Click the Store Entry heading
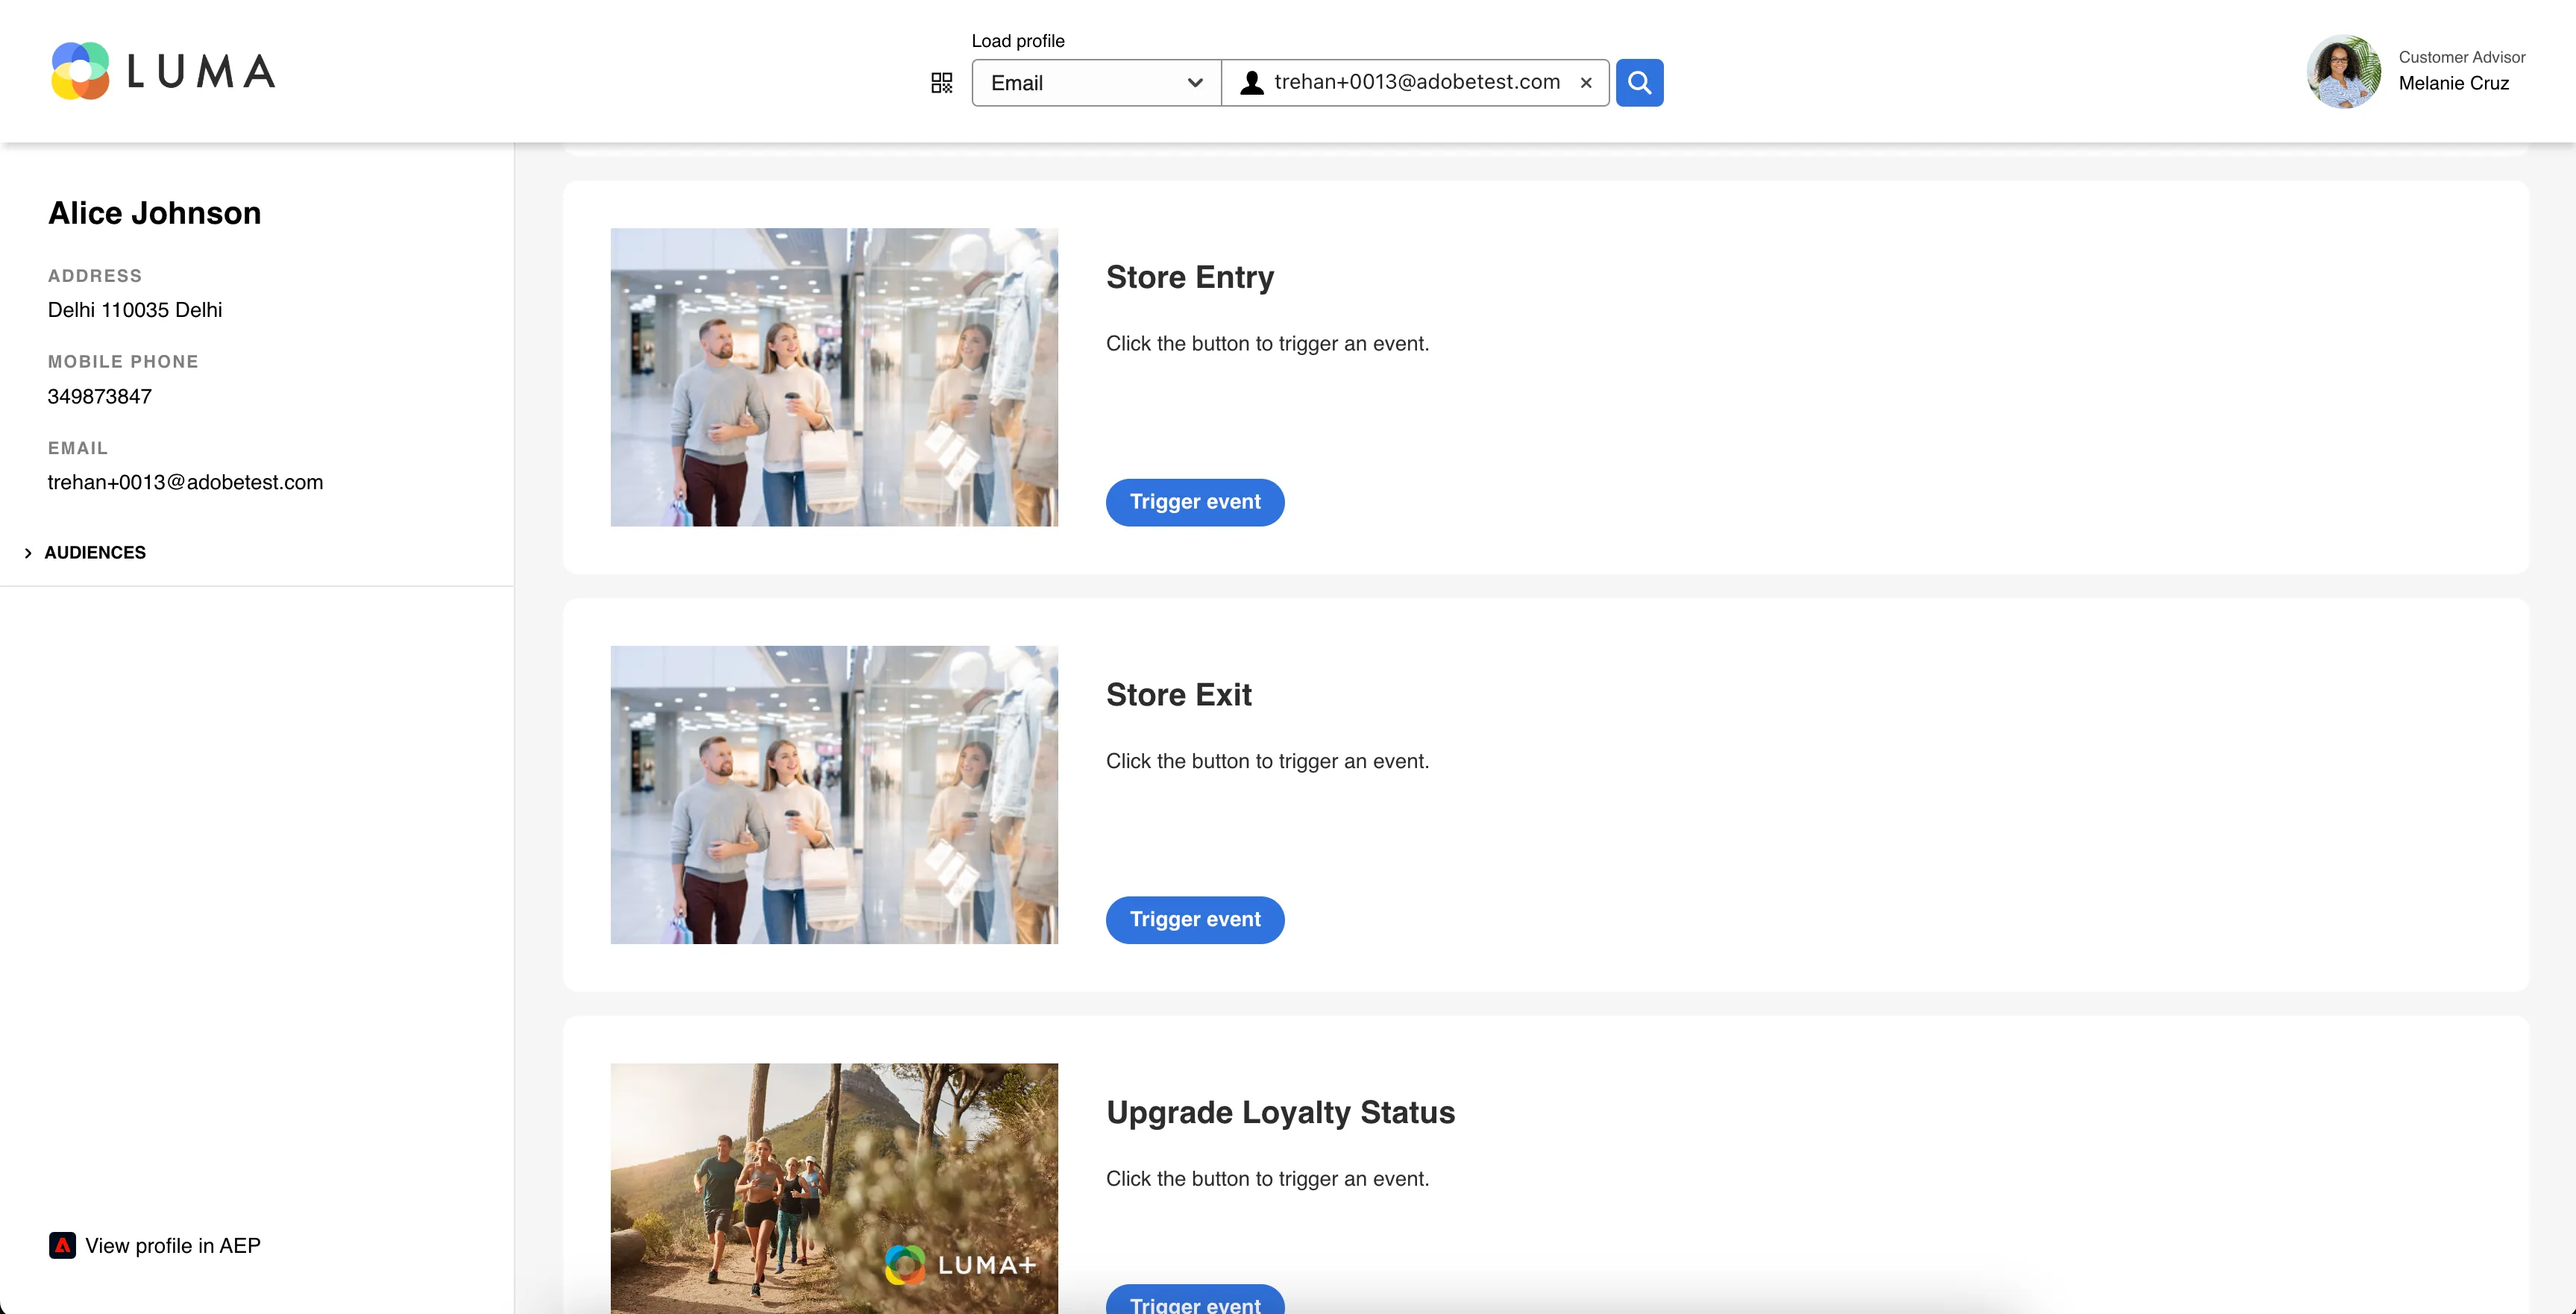 (1190, 277)
